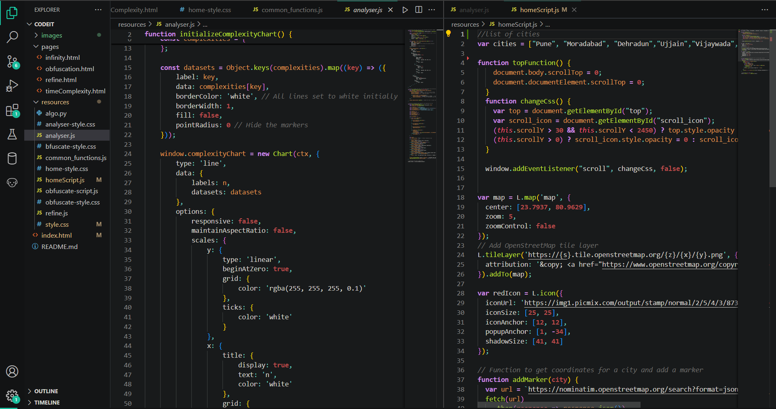Open the Search view icon
The width and height of the screenshot is (776, 409).
coord(12,37)
